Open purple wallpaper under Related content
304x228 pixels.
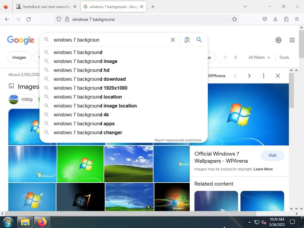(x=216, y=201)
